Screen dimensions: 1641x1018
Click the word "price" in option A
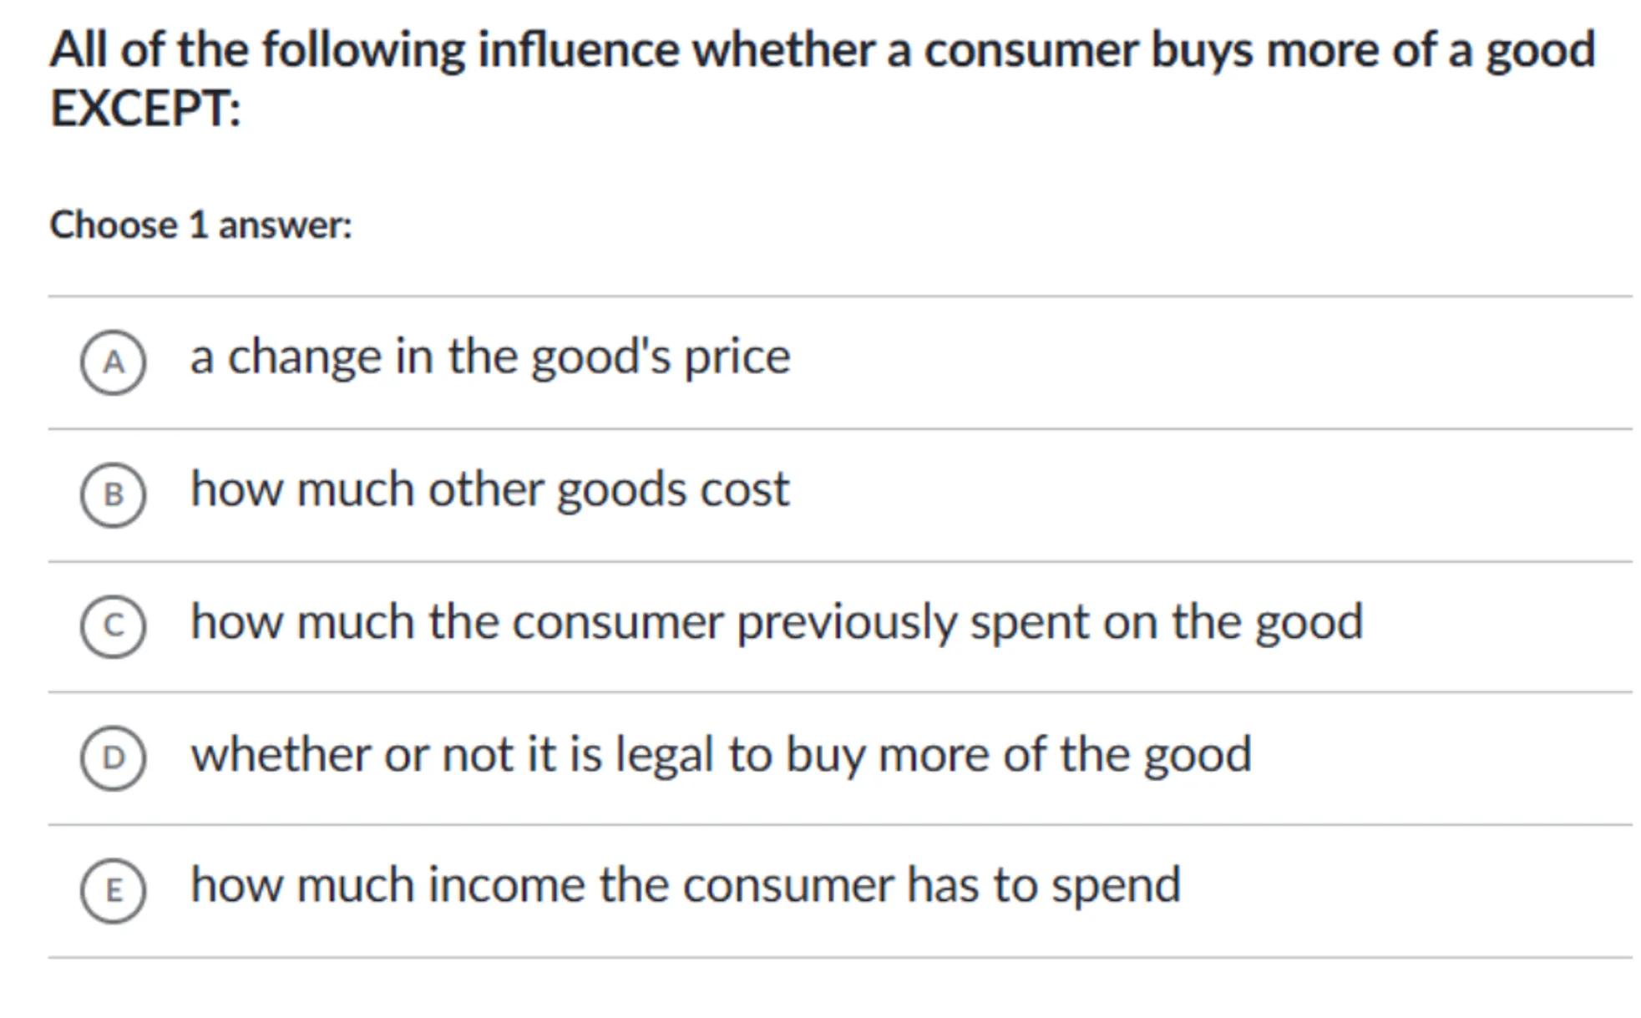[737, 359]
